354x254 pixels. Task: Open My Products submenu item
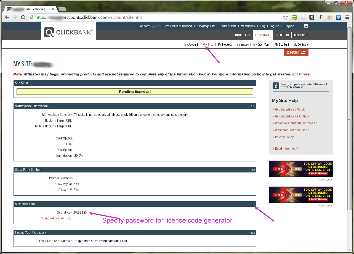point(225,44)
